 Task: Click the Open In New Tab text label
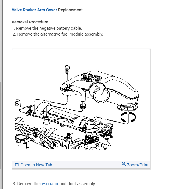pyautogui.click(x=36, y=165)
